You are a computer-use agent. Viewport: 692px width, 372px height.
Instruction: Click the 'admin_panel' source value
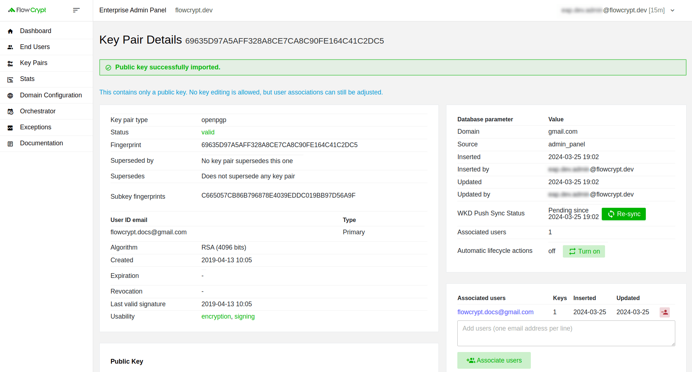click(x=566, y=144)
